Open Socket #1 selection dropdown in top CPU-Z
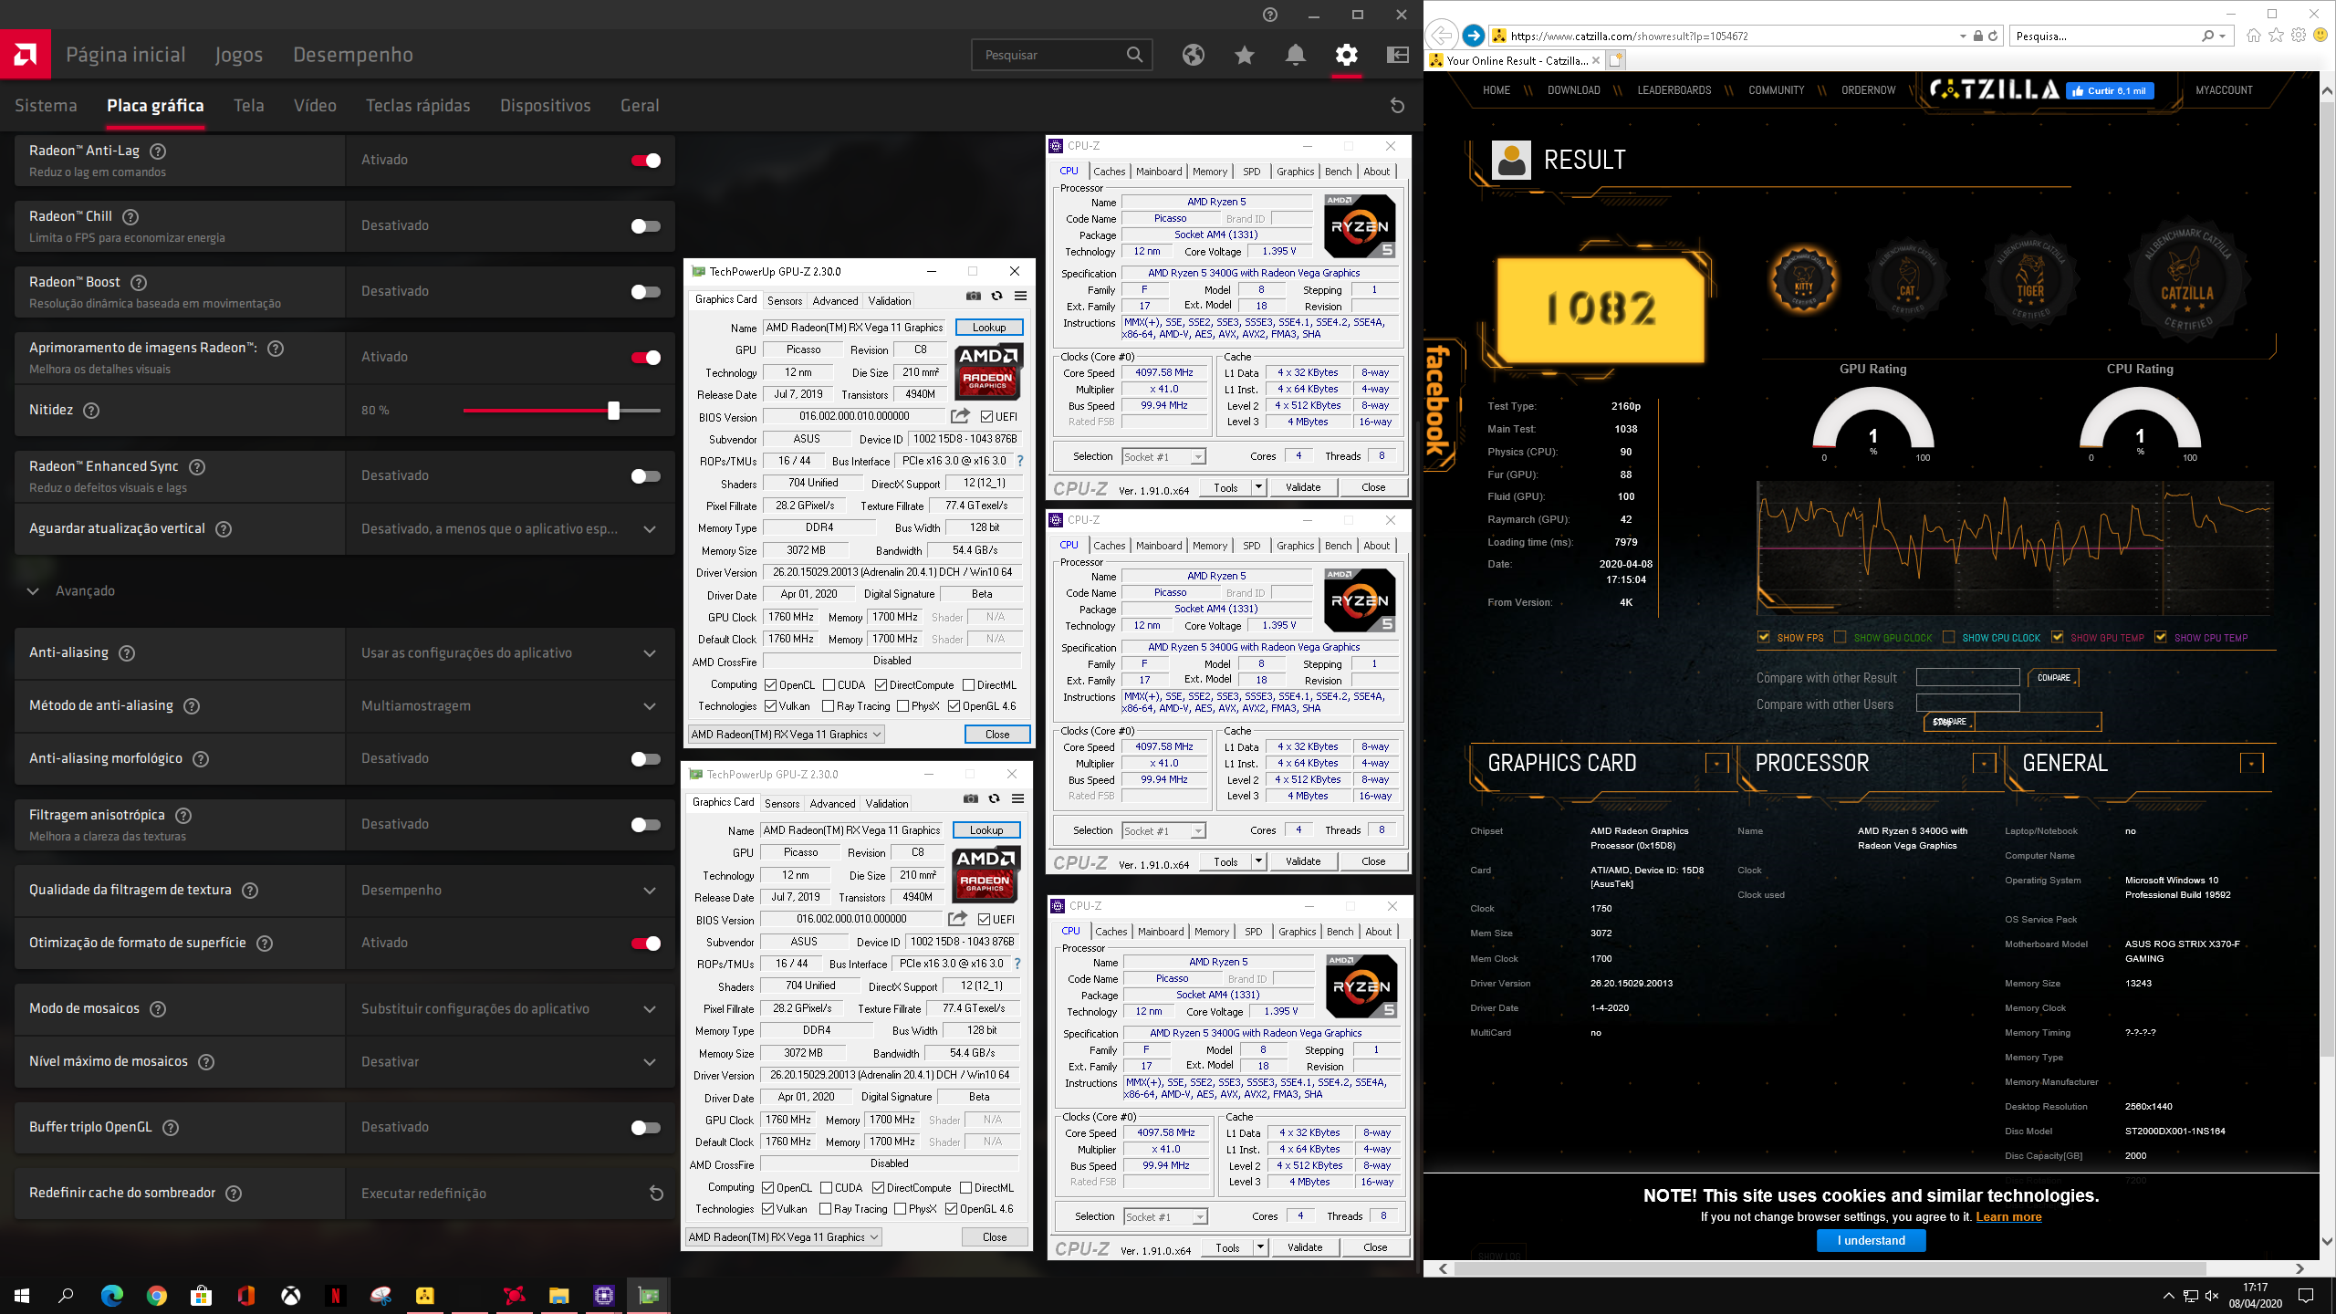2336x1314 pixels. [x=1163, y=456]
